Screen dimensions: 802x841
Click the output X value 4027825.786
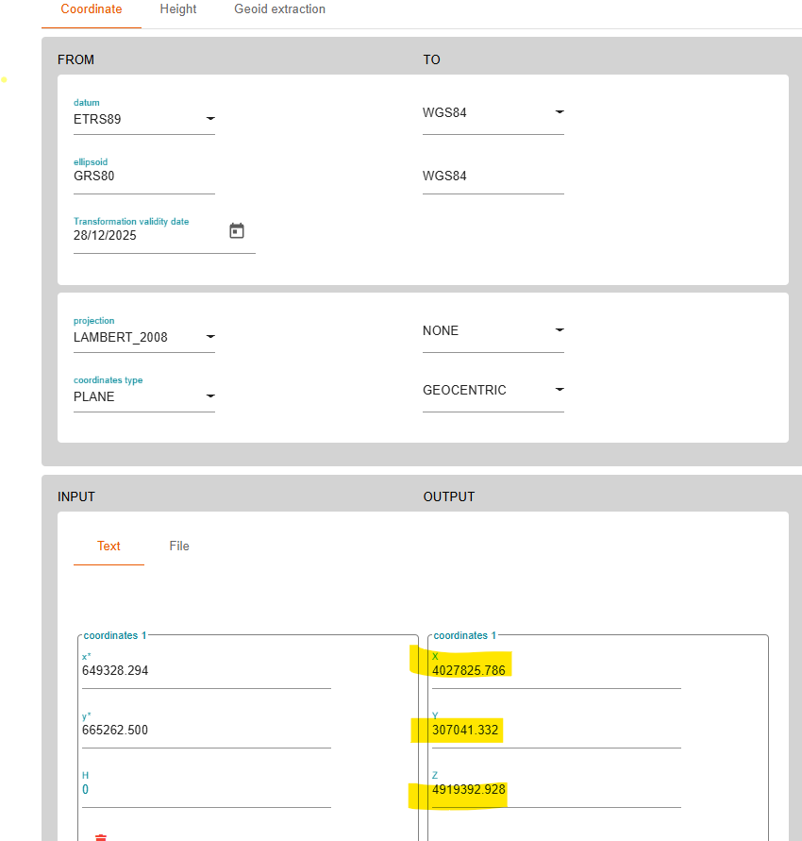point(554,671)
